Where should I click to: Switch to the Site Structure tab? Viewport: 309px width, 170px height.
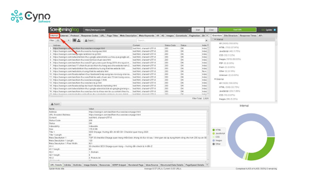click(x=231, y=36)
